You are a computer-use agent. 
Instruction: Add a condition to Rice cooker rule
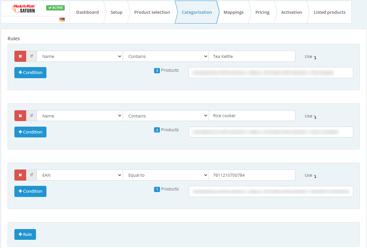(30, 132)
